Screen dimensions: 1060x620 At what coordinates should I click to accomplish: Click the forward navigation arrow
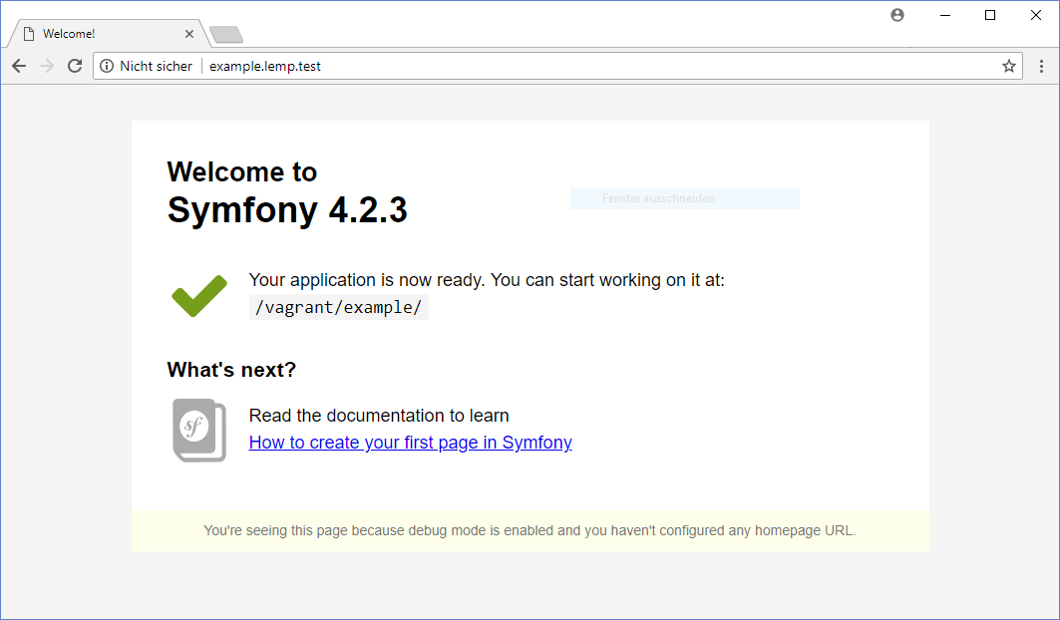47,66
